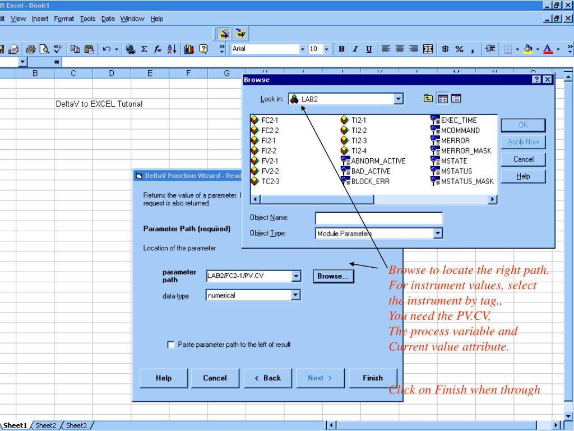This screenshot has width=574, height=431.
Task: Open the Look in LAB2 dropdown
Action: (399, 99)
